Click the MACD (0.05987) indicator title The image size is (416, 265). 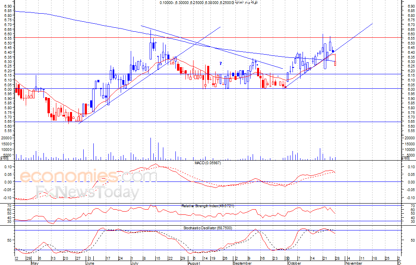coord(208,163)
